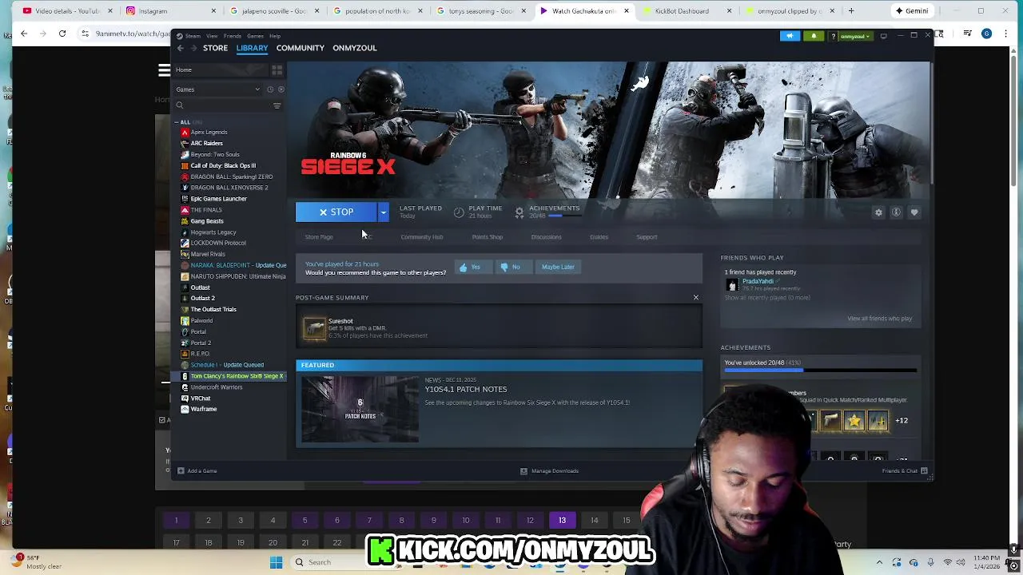Viewport: 1023px width, 575px height.
Task: Click the achievements progress bar
Action: click(x=820, y=370)
